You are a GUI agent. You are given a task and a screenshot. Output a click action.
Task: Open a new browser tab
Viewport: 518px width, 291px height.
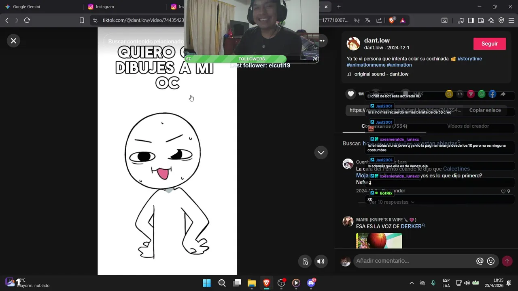(x=339, y=7)
